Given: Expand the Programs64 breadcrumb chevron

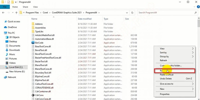Looking at the screenshot, I should click(99, 13).
